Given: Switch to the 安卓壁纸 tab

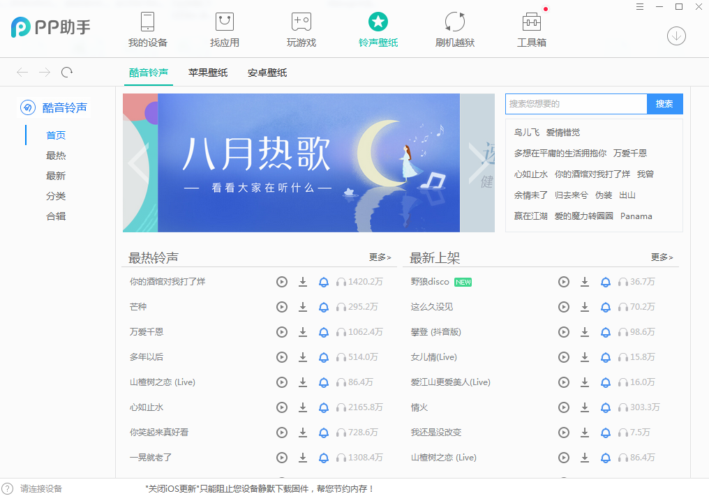Looking at the screenshot, I should pyautogui.click(x=267, y=72).
